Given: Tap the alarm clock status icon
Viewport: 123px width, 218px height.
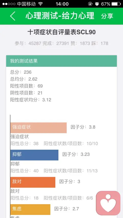Looking at the screenshot, I should [97, 4].
